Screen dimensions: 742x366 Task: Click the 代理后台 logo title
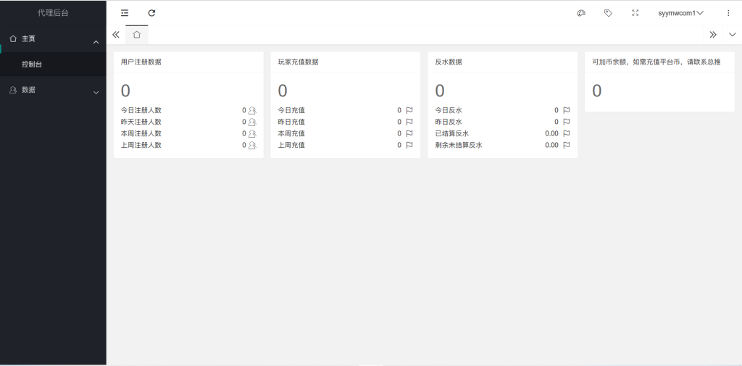pyautogui.click(x=53, y=13)
